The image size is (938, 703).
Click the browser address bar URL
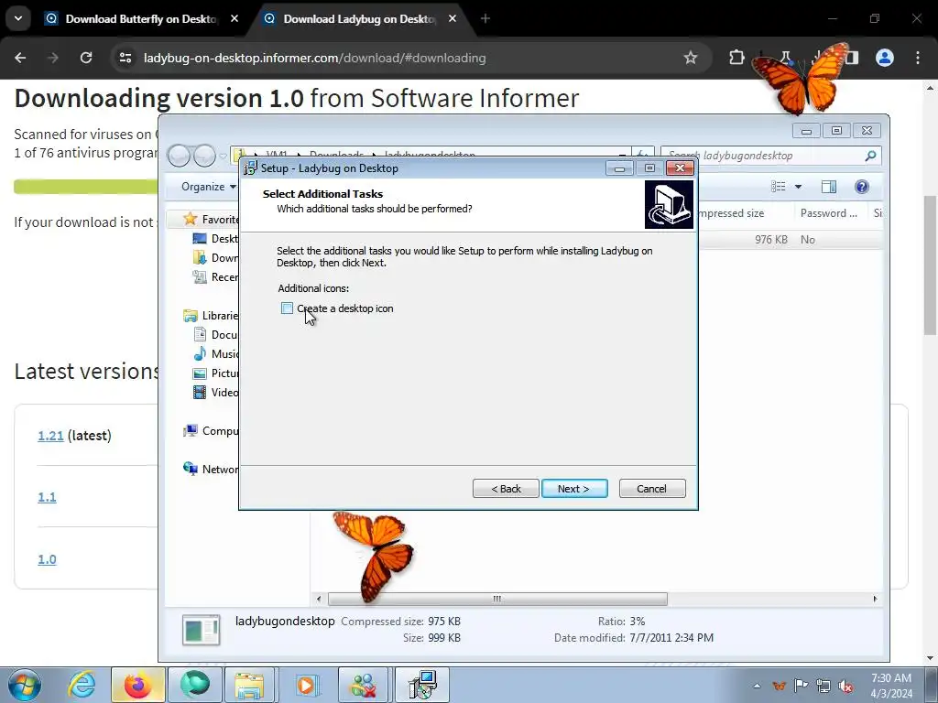click(315, 58)
